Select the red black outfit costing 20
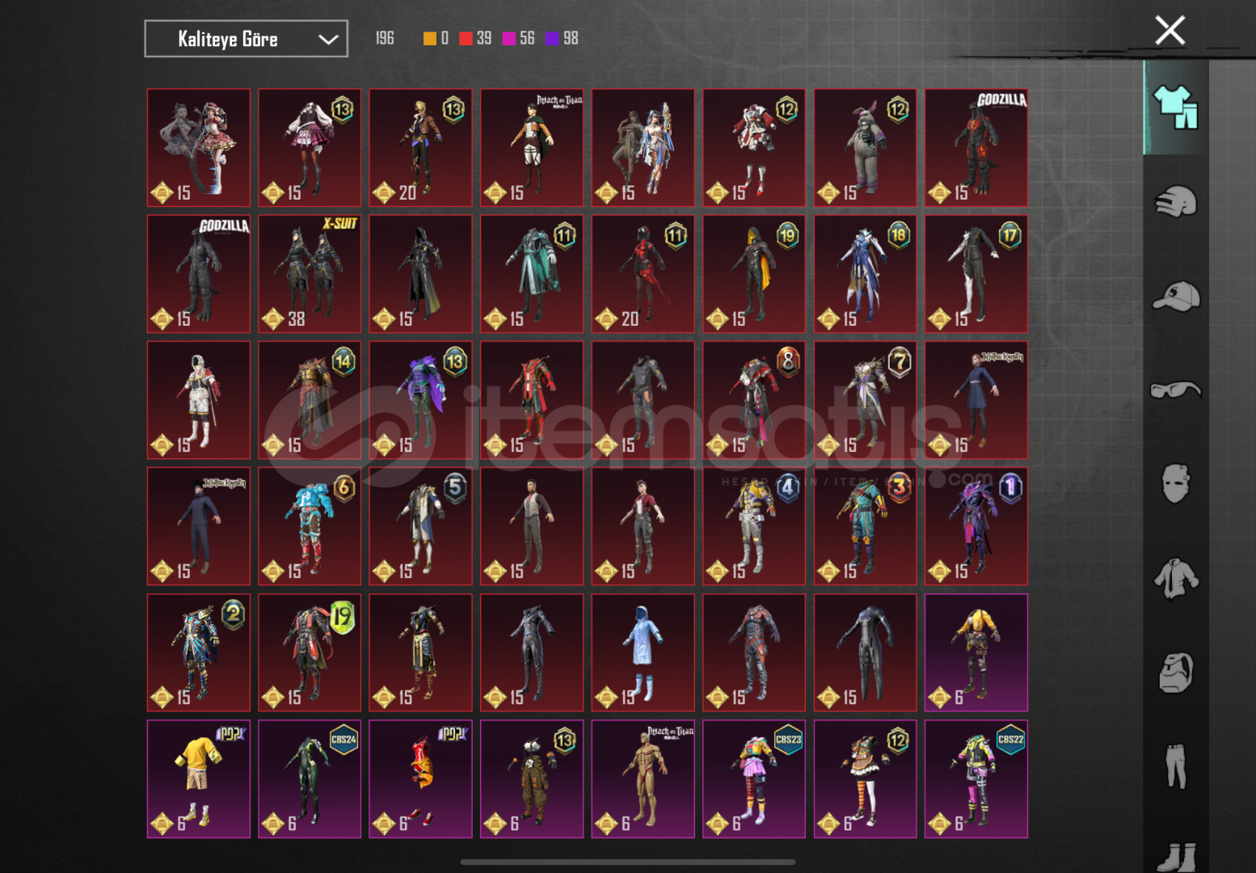Screen dimensions: 1256x873 tap(643, 274)
